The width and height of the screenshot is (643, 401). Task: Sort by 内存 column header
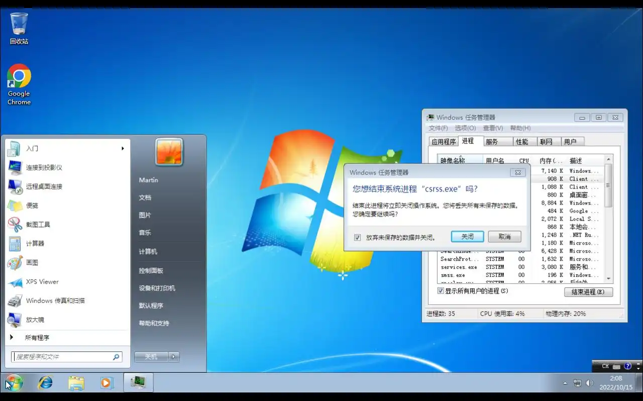tap(550, 161)
